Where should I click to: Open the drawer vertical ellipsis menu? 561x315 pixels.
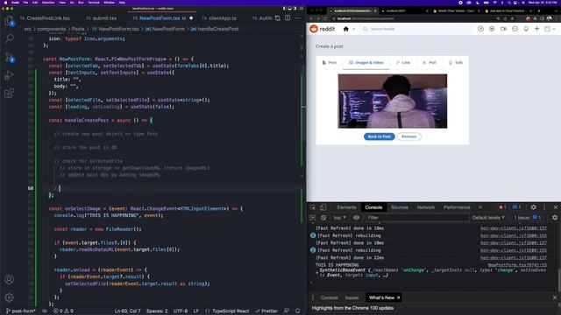[x=312, y=297]
